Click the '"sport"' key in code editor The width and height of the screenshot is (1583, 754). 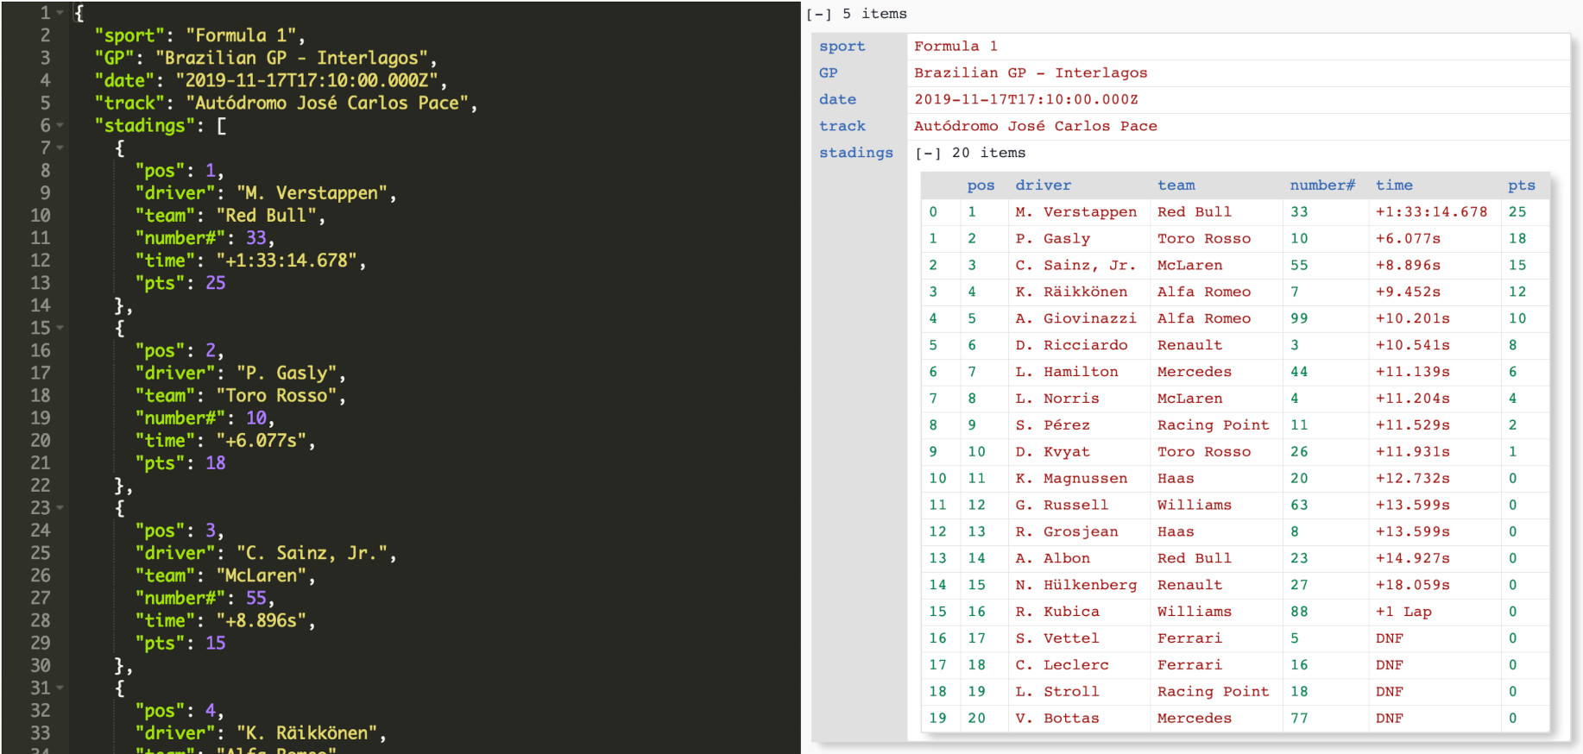129,35
